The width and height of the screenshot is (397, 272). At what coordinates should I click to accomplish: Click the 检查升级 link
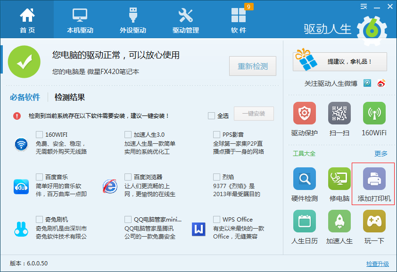pos(378,264)
